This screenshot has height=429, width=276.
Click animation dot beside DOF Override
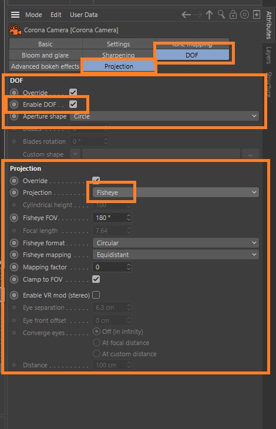click(x=14, y=93)
